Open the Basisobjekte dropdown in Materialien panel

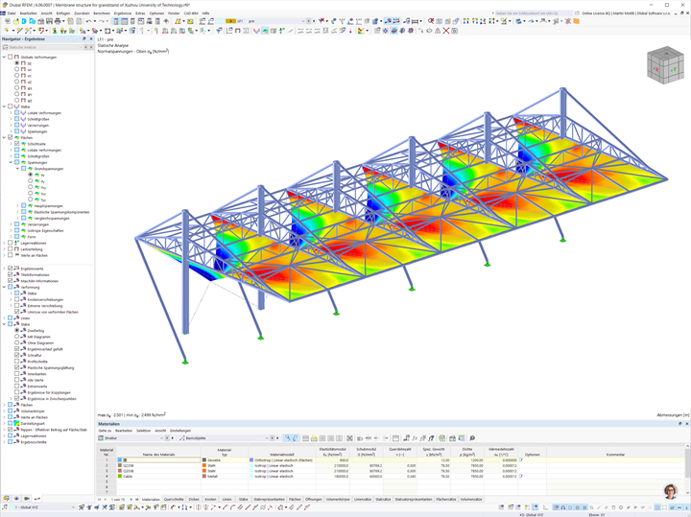[266, 438]
